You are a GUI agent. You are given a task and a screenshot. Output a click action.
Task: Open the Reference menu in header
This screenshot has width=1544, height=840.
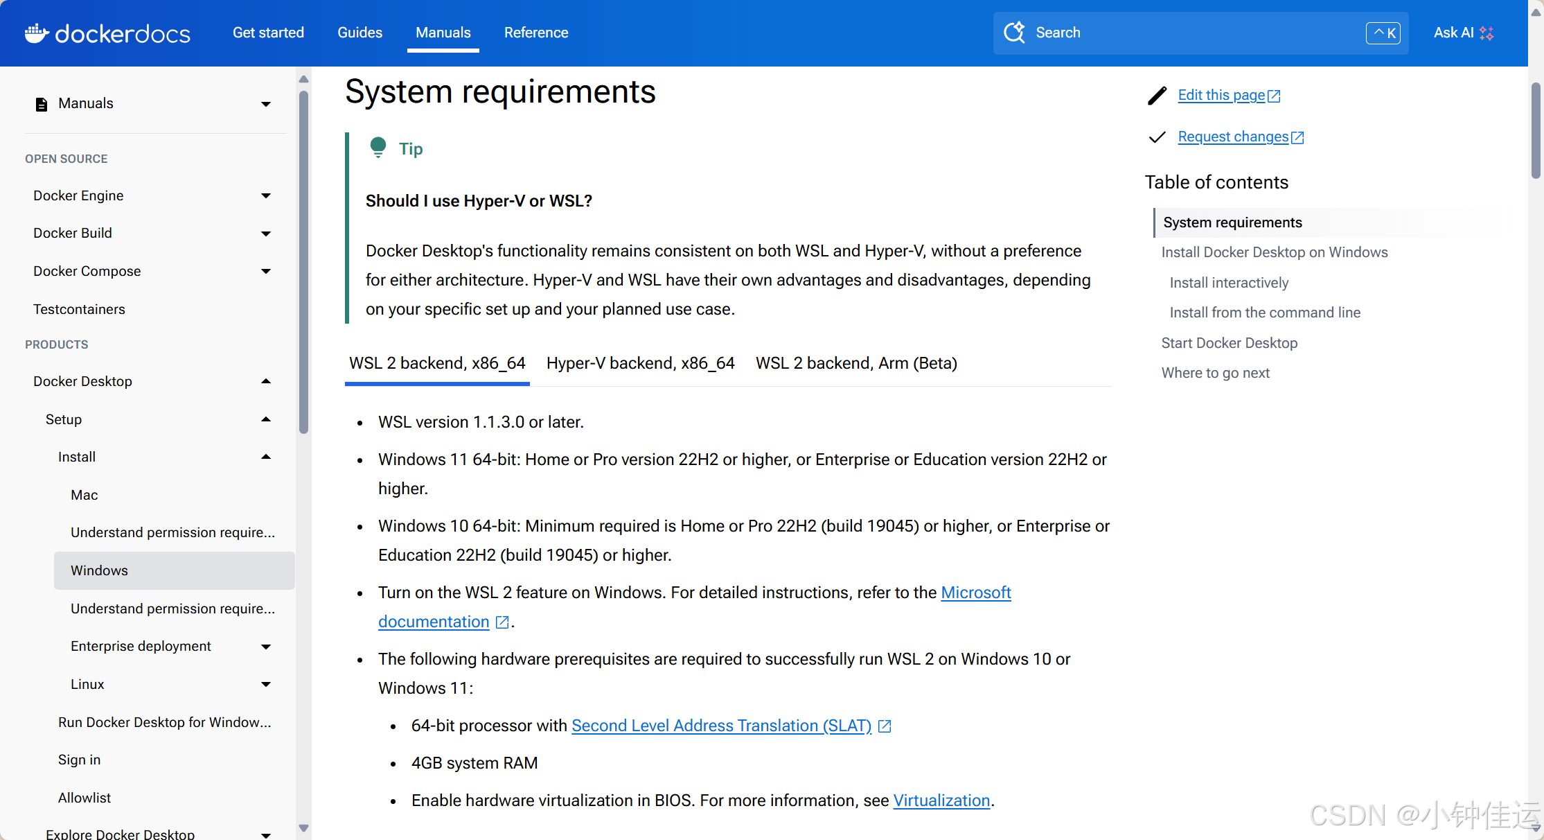[536, 33]
